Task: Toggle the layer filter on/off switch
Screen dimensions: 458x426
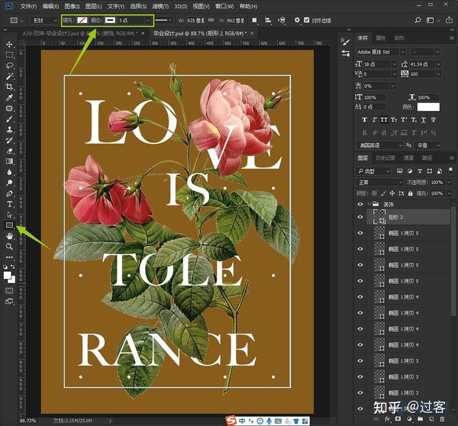Action: (451, 171)
